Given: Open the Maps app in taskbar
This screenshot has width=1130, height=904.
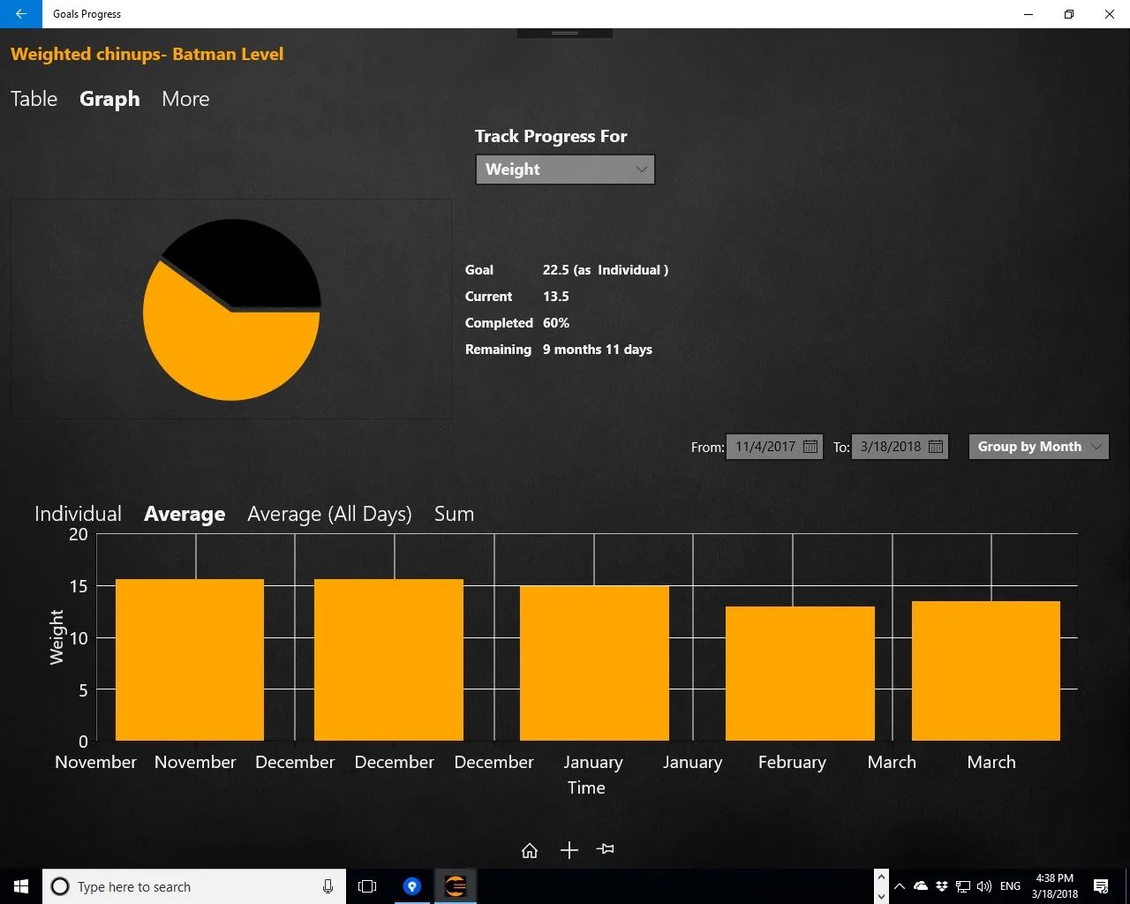Looking at the screenshot, I should pos(412,886).
